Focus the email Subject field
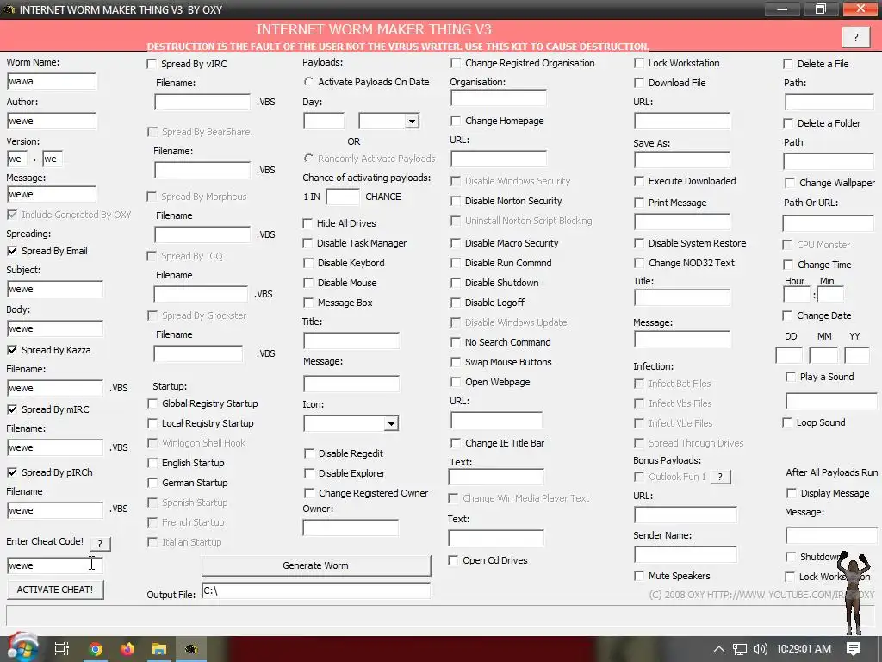 click(x=55, y=290)
